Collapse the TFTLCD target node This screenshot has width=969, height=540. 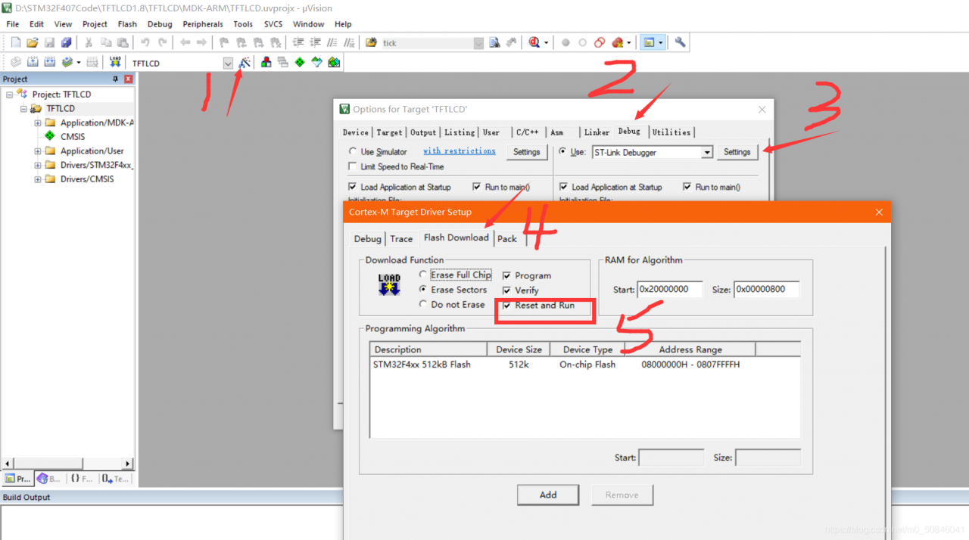[23, 109]
